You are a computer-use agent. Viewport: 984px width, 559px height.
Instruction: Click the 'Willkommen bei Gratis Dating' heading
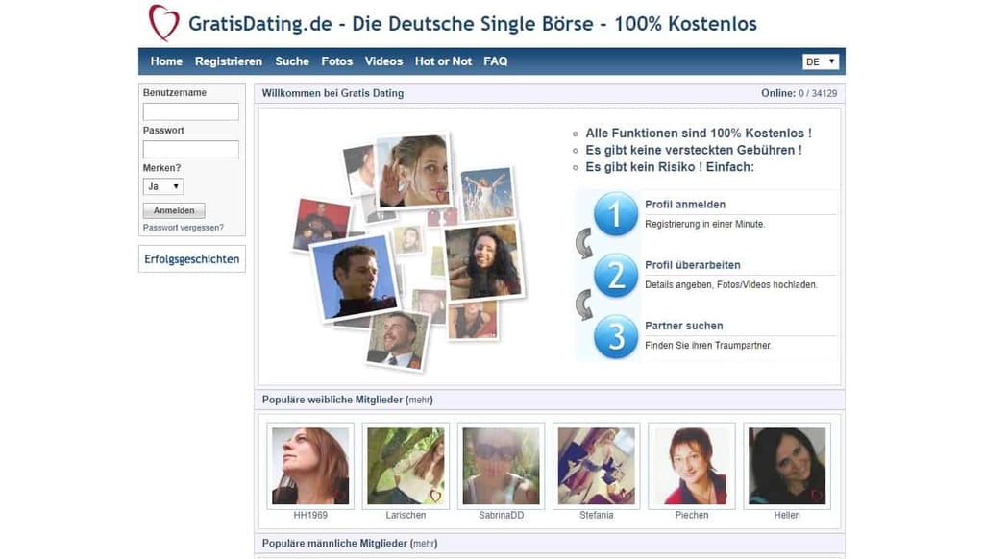(332, 93)
